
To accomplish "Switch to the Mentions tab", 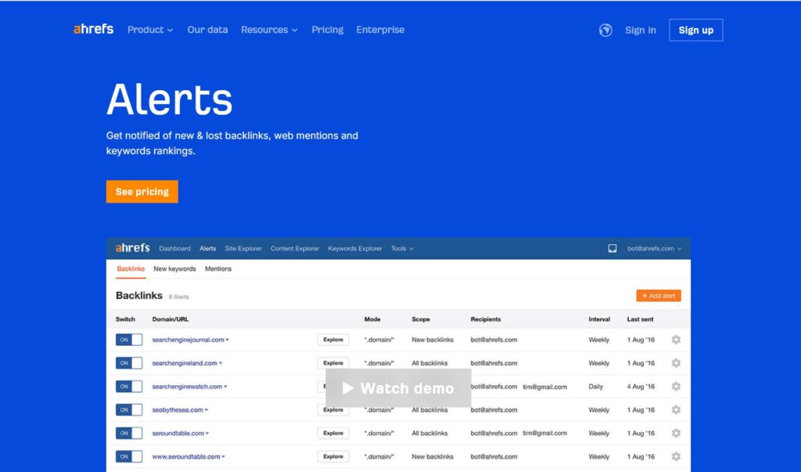I will click(218, 268).
